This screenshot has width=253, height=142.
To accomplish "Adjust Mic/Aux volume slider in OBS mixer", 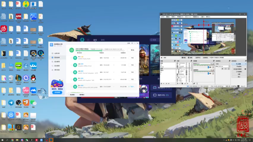I will 201,67.
